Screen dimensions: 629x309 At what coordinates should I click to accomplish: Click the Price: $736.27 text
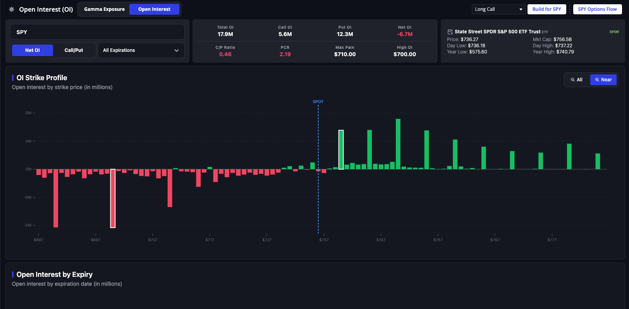pyautogui.click(x=462, y=39)
